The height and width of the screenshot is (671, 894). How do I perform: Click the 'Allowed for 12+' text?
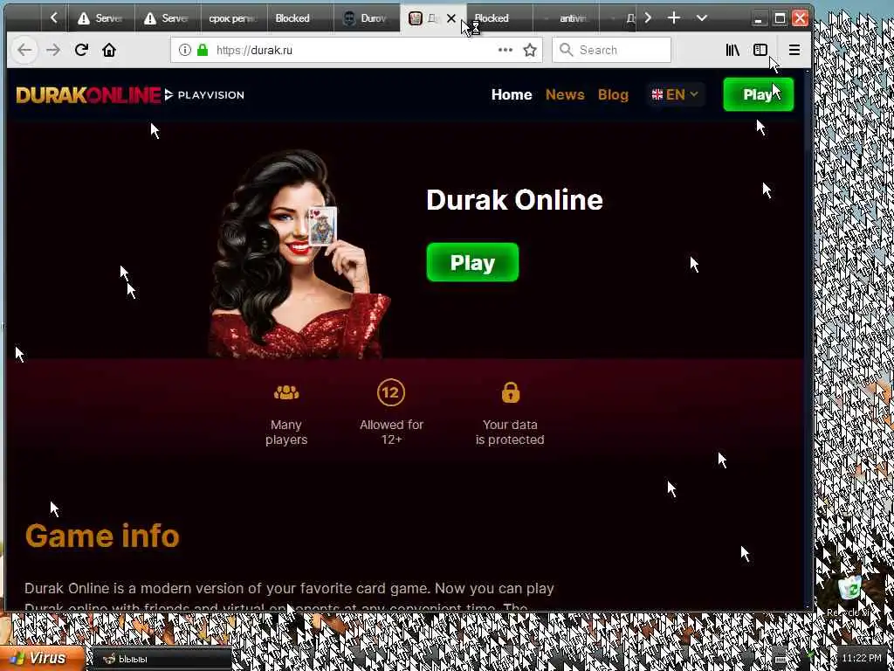point(392,432)
